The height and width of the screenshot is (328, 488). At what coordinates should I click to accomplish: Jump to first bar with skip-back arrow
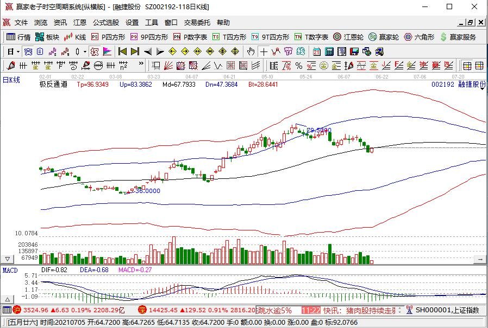point(123,52)
